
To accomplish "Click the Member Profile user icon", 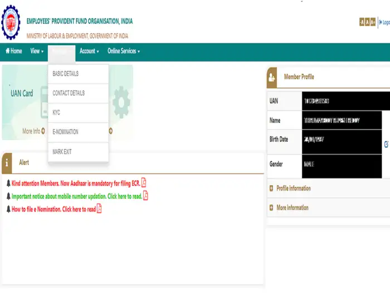I will point(271,78).
